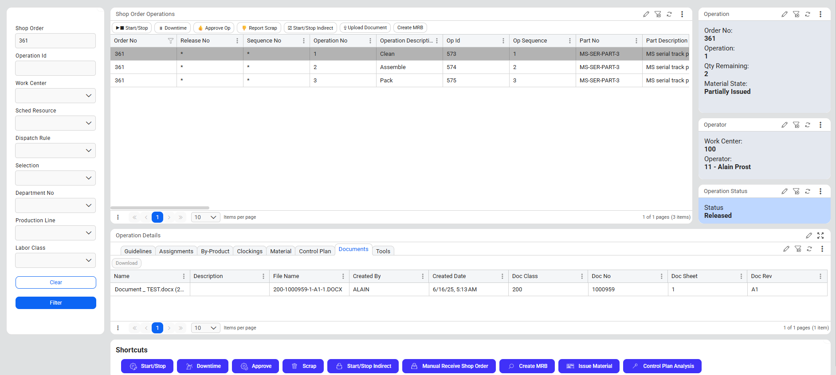Click the Clear button in filter panel

tap(56, 282)
